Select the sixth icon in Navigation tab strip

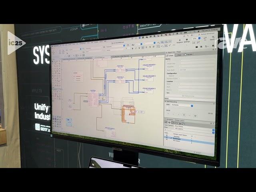click(183, 124)
